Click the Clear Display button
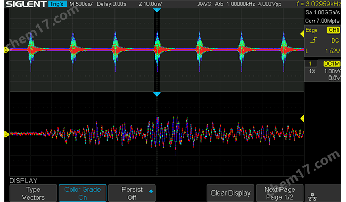The height and width of the screenshot is (202, 346). click(230, 193)
